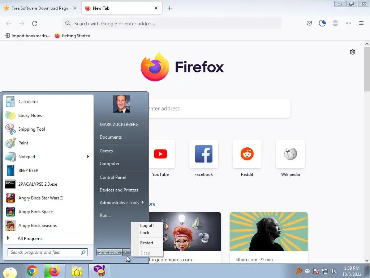Screen dimensions: 370x278
Task: Open Calculator from the Start menu
Action: (48, 102)
